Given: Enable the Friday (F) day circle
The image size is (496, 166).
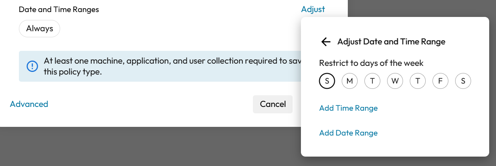Looking at the screenshot, I should pyautogui.click(x=440, y=81).
